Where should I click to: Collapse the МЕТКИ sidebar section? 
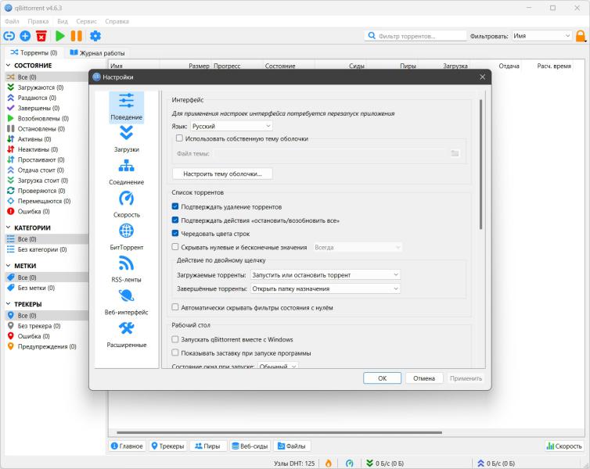click(9, 265)
